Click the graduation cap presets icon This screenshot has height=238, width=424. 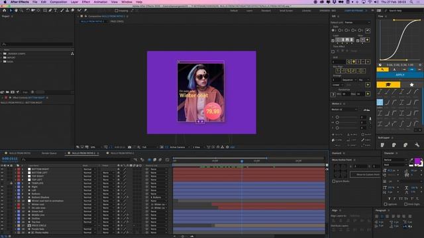pos(388,85)
